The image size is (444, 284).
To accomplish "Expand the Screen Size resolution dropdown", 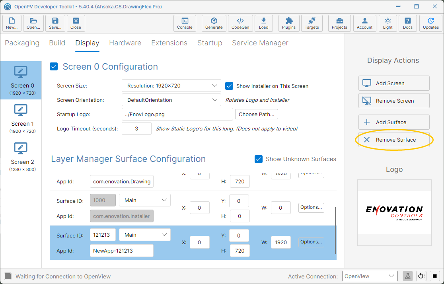I will tap(171, 86).
